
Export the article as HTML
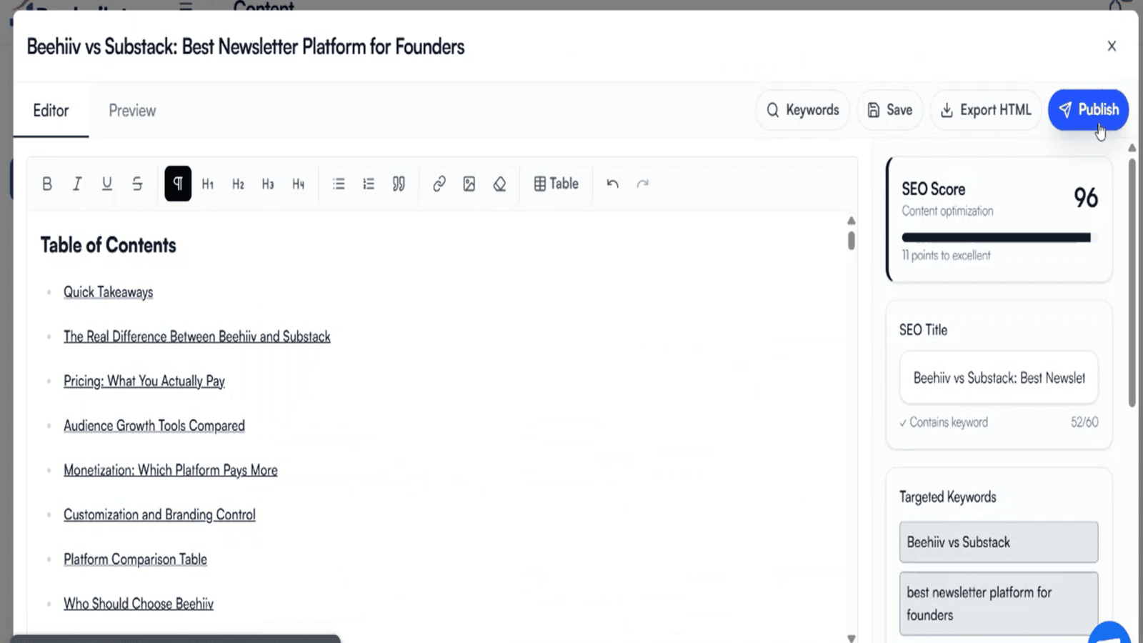pos(986,110)
